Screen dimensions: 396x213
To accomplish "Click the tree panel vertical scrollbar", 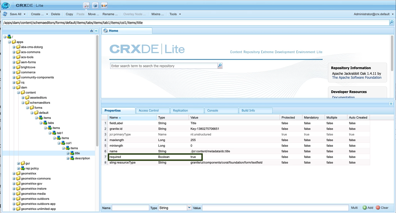I will tap(97, 91).
